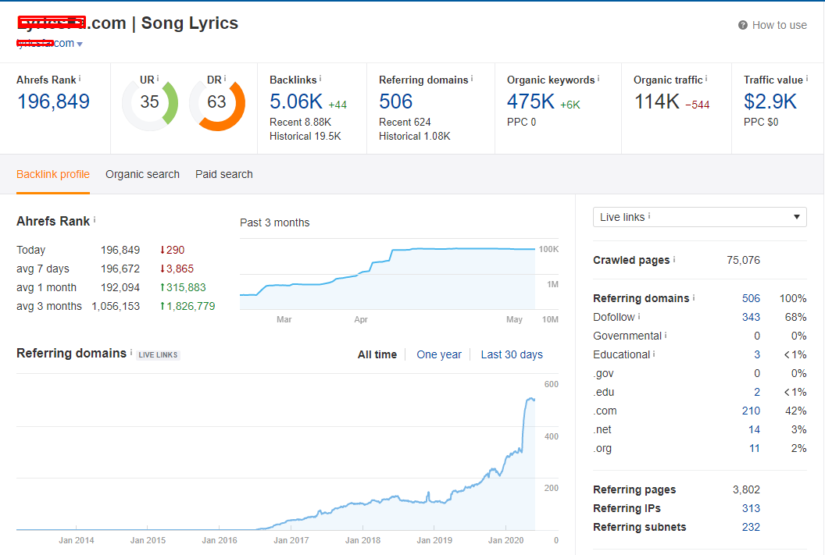This screenshot has width=825, height=555.
Task: Open the Live links dropdown
Action: (x=699, y=217)
